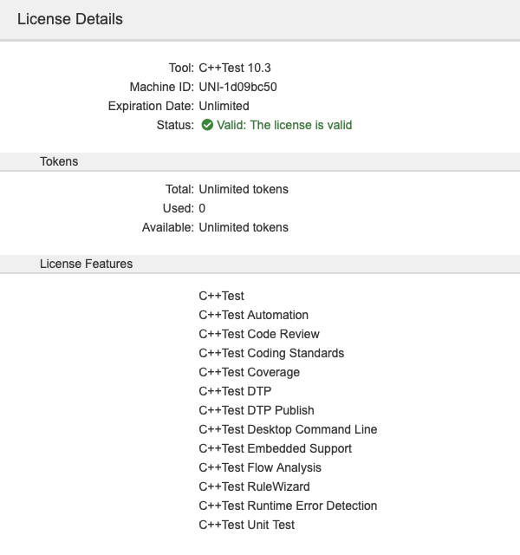Select the C++Test DTP Publish feature
Image resolution: width=520 pixels, height=555 pixels.
(257, 410)
